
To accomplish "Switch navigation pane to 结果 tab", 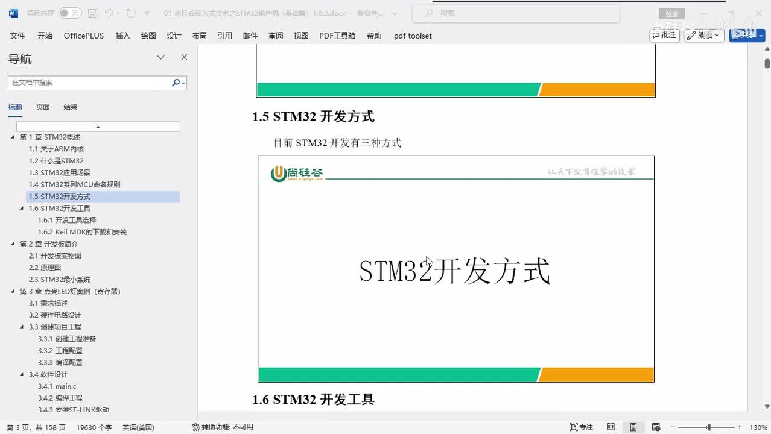I will 71,107.
